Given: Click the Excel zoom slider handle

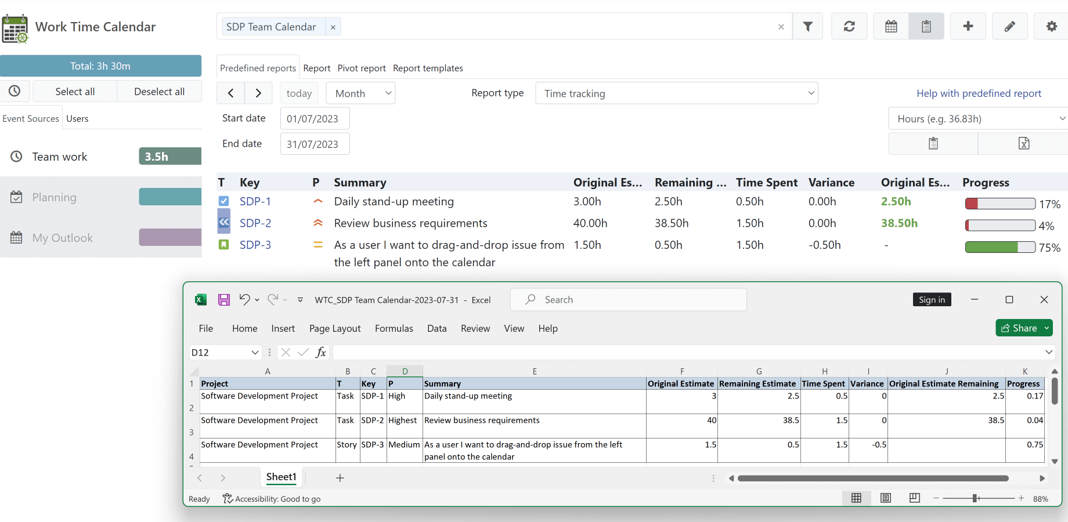Looking at the screenshot, I should [x=976, y=498].
